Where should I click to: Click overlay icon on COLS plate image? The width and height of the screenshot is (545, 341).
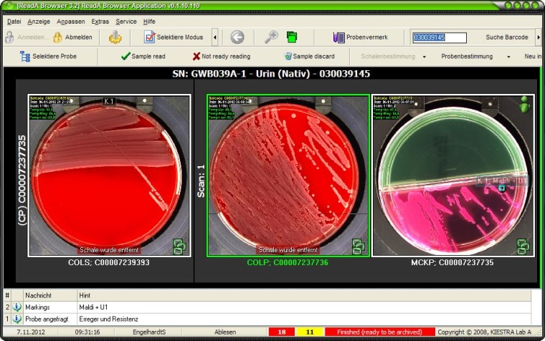pyautogui.click(x=180, y=247)
